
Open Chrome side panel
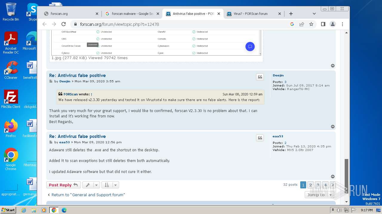tap(323, 24)
